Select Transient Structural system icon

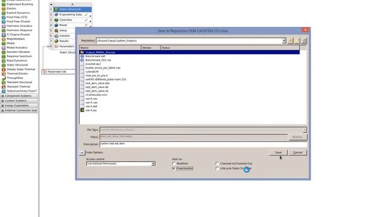coord(4,83)
